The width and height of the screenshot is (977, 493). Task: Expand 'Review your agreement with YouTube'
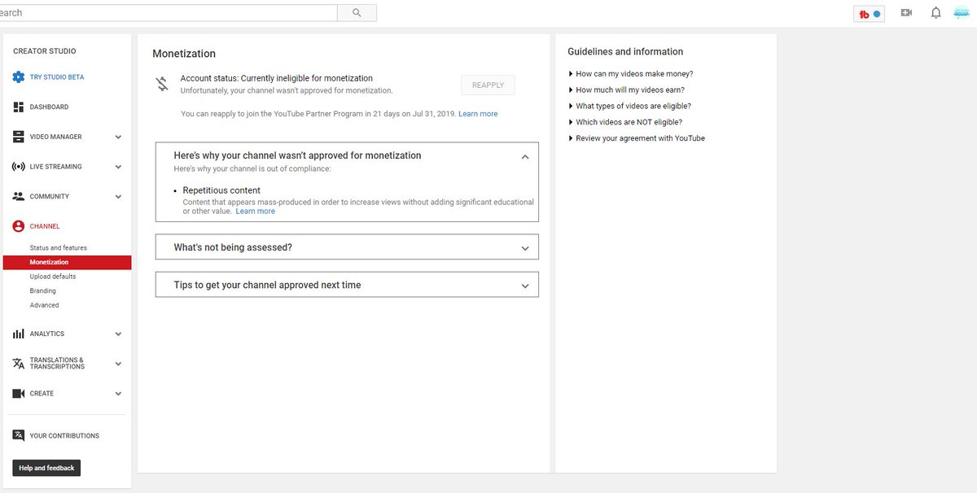pyautogui.click(x=636, y=138)
